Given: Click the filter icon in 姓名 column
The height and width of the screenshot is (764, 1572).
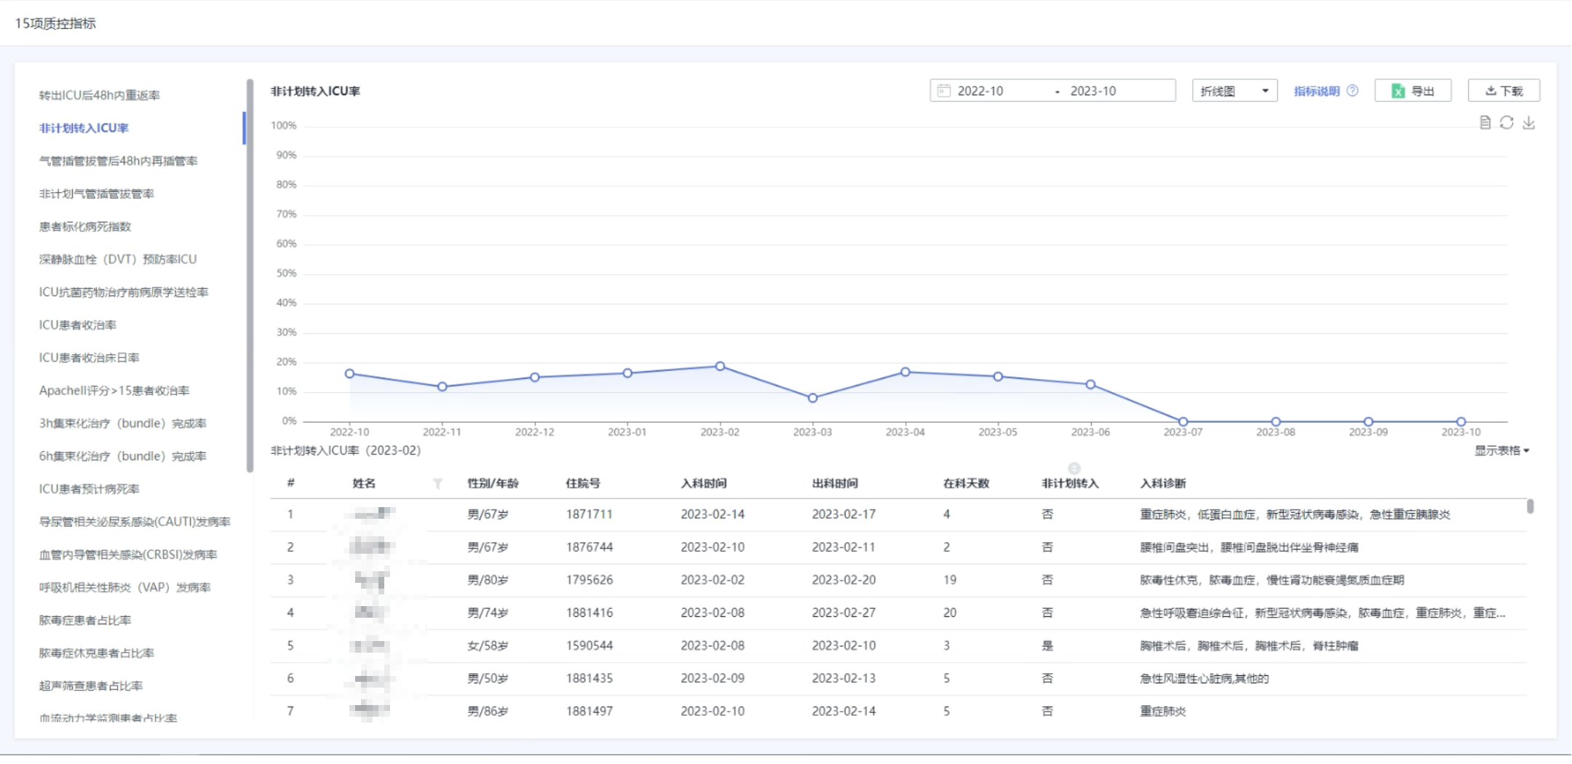Looking at the screenshot, I should click(437, 483).
